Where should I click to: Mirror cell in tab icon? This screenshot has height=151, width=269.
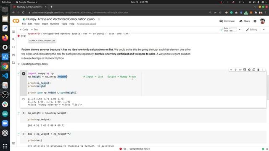coord(254,70)
